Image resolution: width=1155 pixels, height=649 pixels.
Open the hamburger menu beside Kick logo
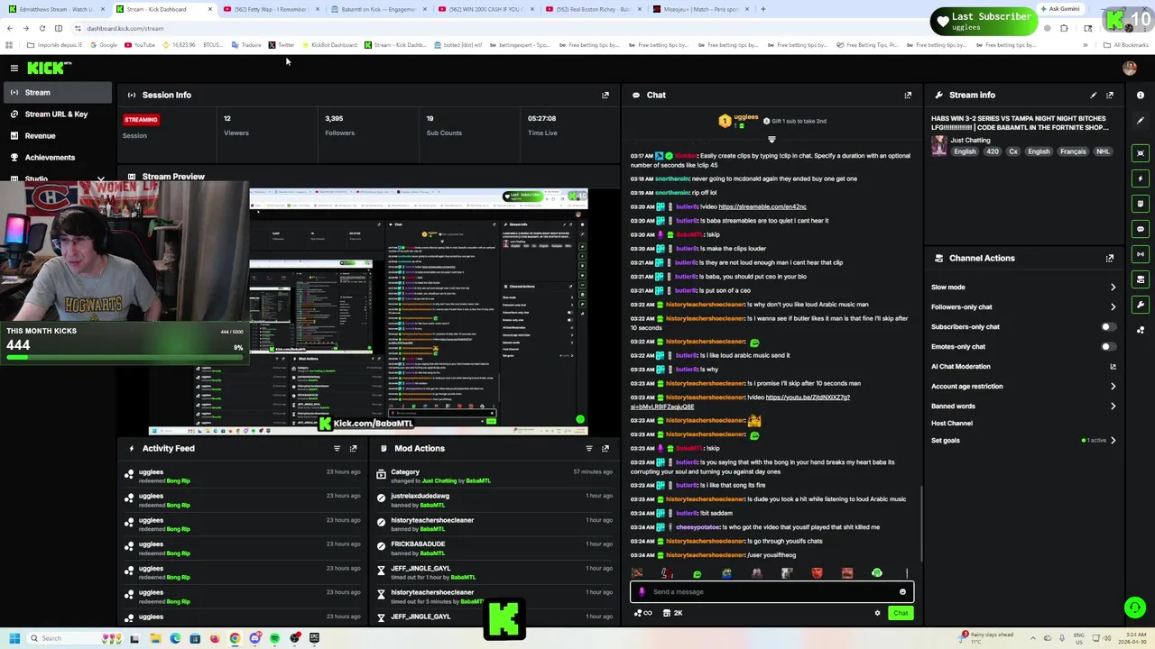pyautogui.click(x=14, y=68)
